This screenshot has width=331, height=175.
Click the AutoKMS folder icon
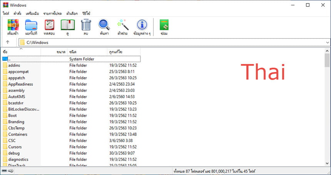5,96
